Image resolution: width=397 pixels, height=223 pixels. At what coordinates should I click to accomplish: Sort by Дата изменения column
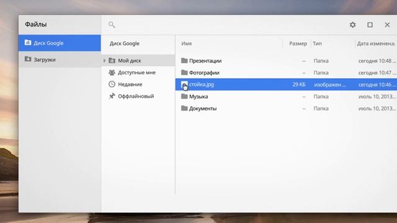pyautogui.click(x=376, y=43)
